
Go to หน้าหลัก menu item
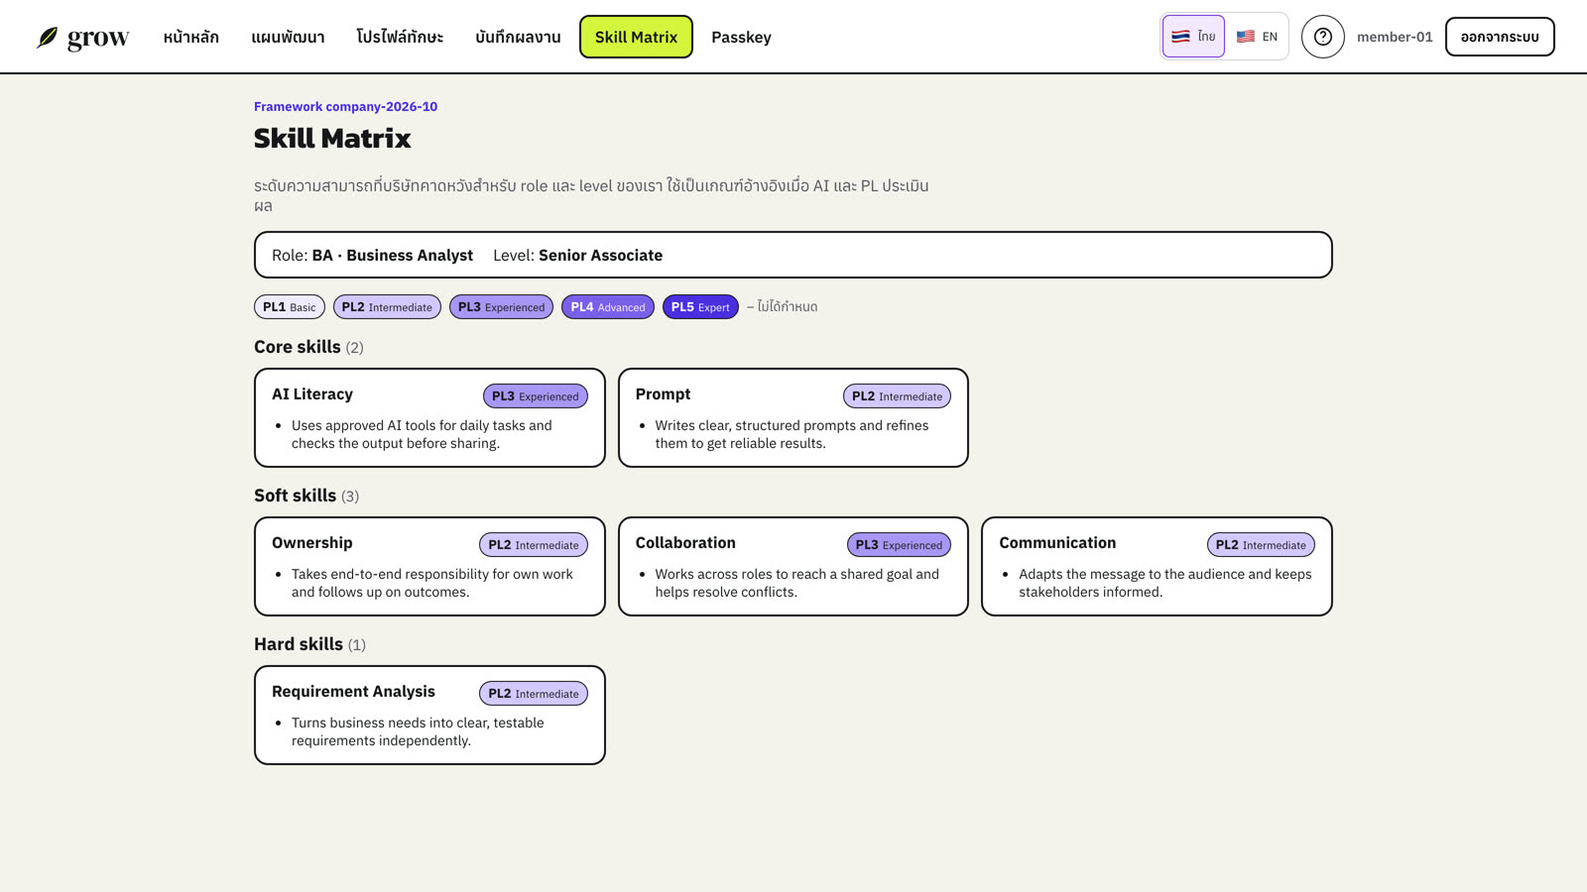(191, 38)
